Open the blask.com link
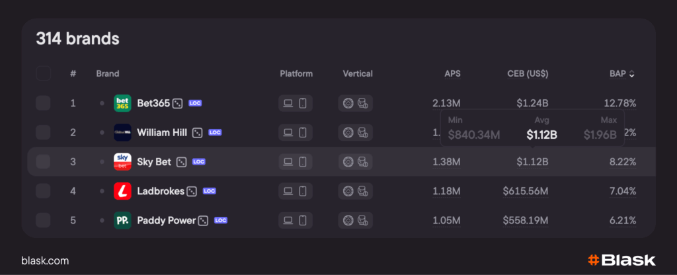 pos(45,260)
